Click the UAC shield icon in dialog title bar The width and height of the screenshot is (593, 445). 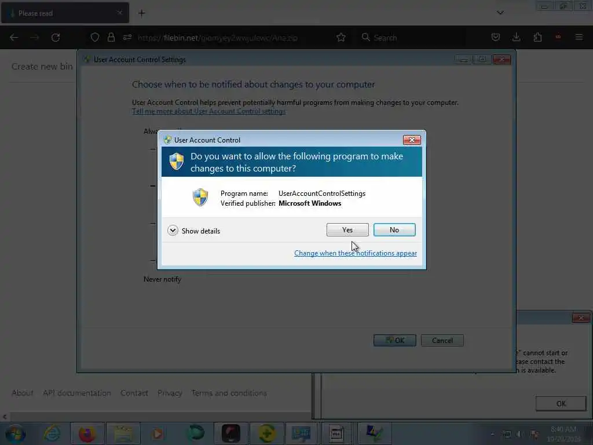pos(167,140)
